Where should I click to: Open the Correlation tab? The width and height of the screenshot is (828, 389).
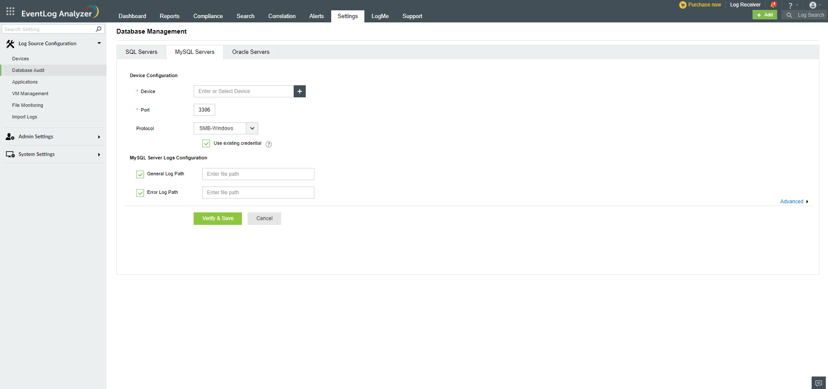pyautogui.click(x=282, y=16)
